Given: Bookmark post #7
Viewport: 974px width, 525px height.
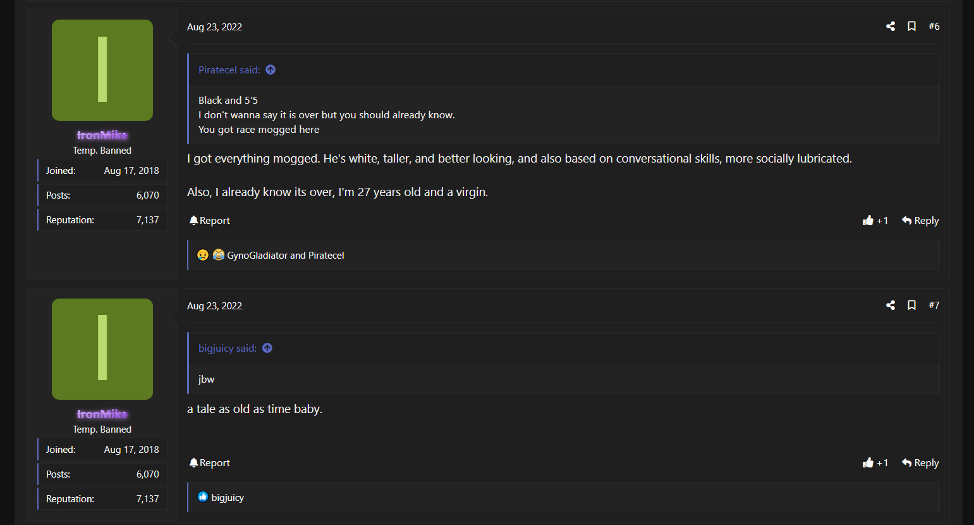Looking at the screenshot, I should (911, 306).
